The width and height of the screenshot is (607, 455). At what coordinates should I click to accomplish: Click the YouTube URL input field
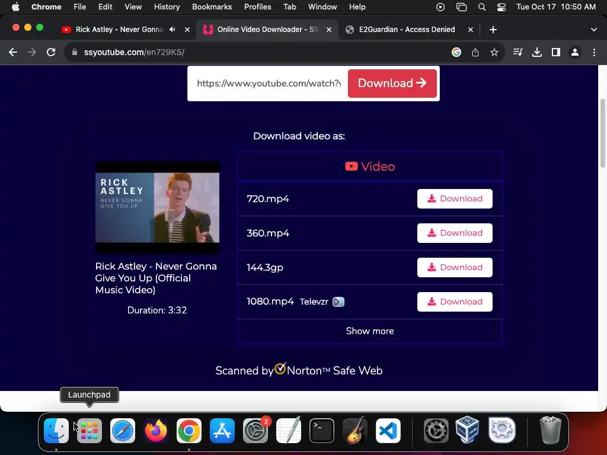click(x=269, y=83)
